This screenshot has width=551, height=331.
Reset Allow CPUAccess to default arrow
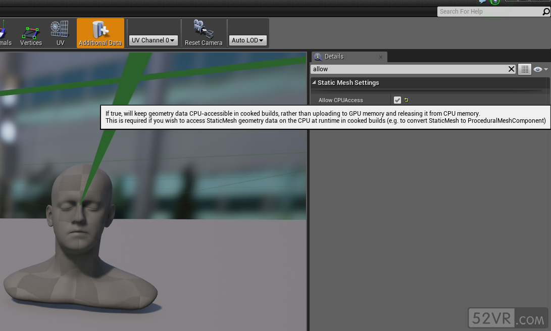pyautogui.click(x=407, y=100)
